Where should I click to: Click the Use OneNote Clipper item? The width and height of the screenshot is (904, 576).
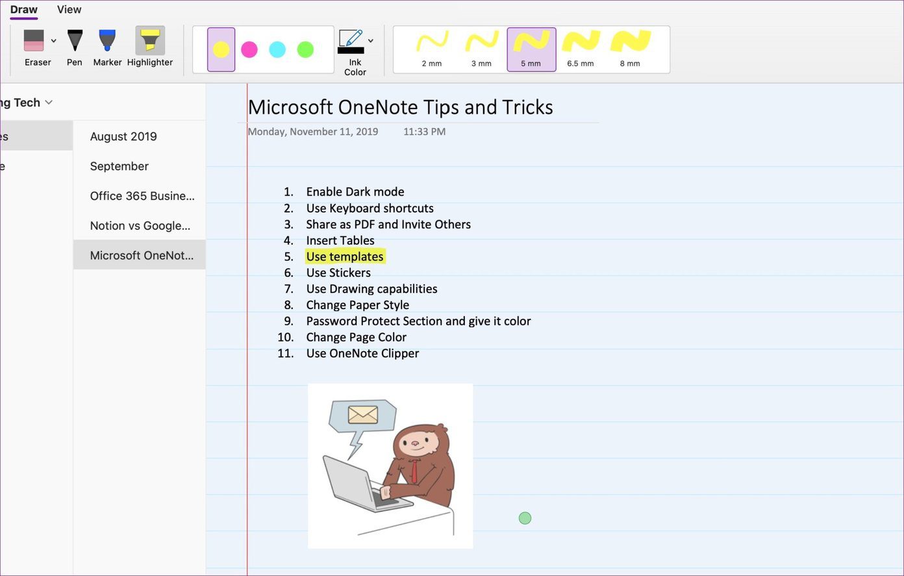tap(362, 353)
